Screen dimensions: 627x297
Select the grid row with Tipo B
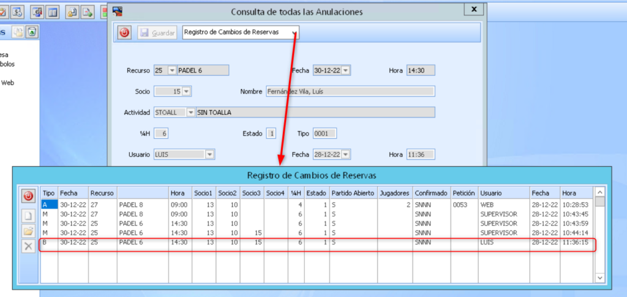tap(318, 243)
